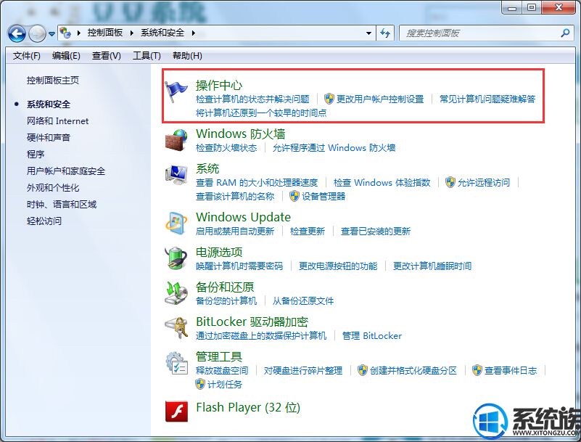
Task: Click the Control Panel icon in address bar
Action: click(65, 33)
